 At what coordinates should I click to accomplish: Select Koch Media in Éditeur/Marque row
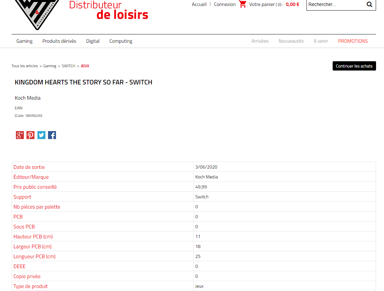coord(206,177)
